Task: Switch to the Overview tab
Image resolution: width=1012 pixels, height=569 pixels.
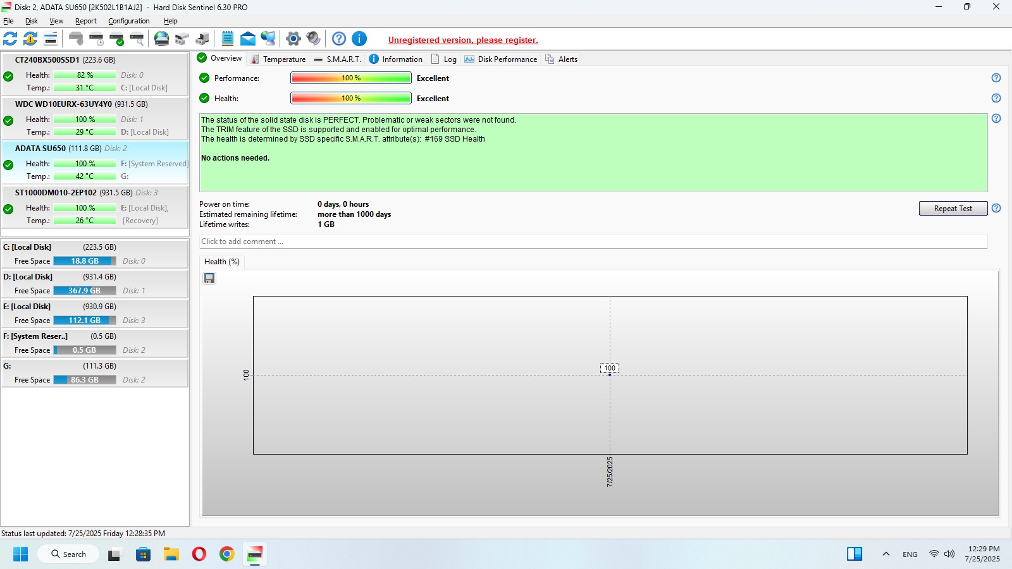Action: coord(219,58)
